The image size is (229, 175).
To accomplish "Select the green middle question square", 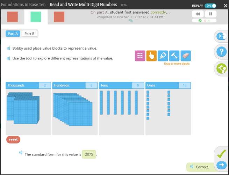I will [x=36, y=17].
